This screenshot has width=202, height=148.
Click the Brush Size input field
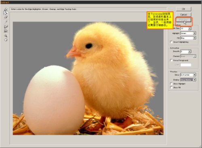click(x=184, y=28)
